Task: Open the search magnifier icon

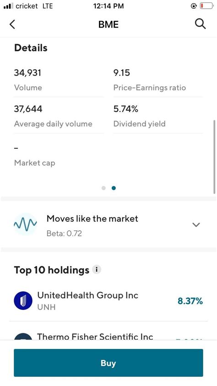Action: click(200, 24)
